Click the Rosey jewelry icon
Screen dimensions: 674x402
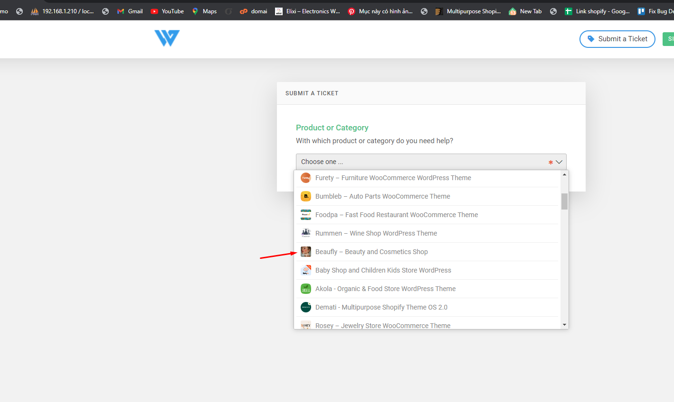(x=306, y=325)
